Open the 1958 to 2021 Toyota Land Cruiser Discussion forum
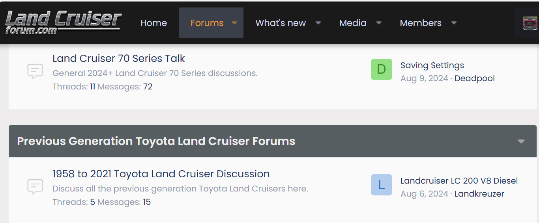Image resolution: width=539 pixels, height=223 pixels. coord(161,174)
